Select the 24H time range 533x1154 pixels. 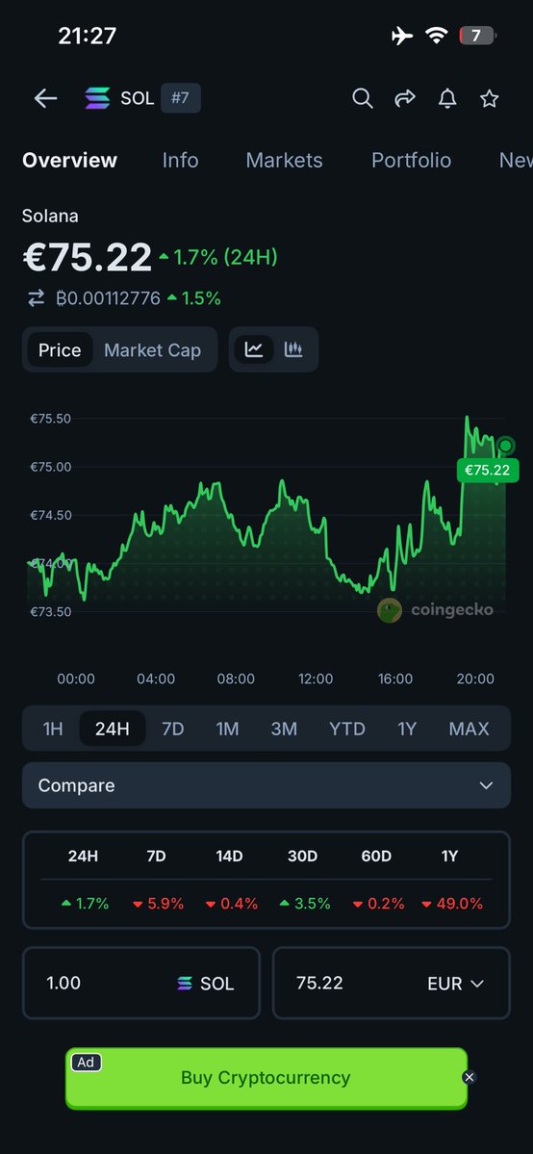tap(113, 729)
